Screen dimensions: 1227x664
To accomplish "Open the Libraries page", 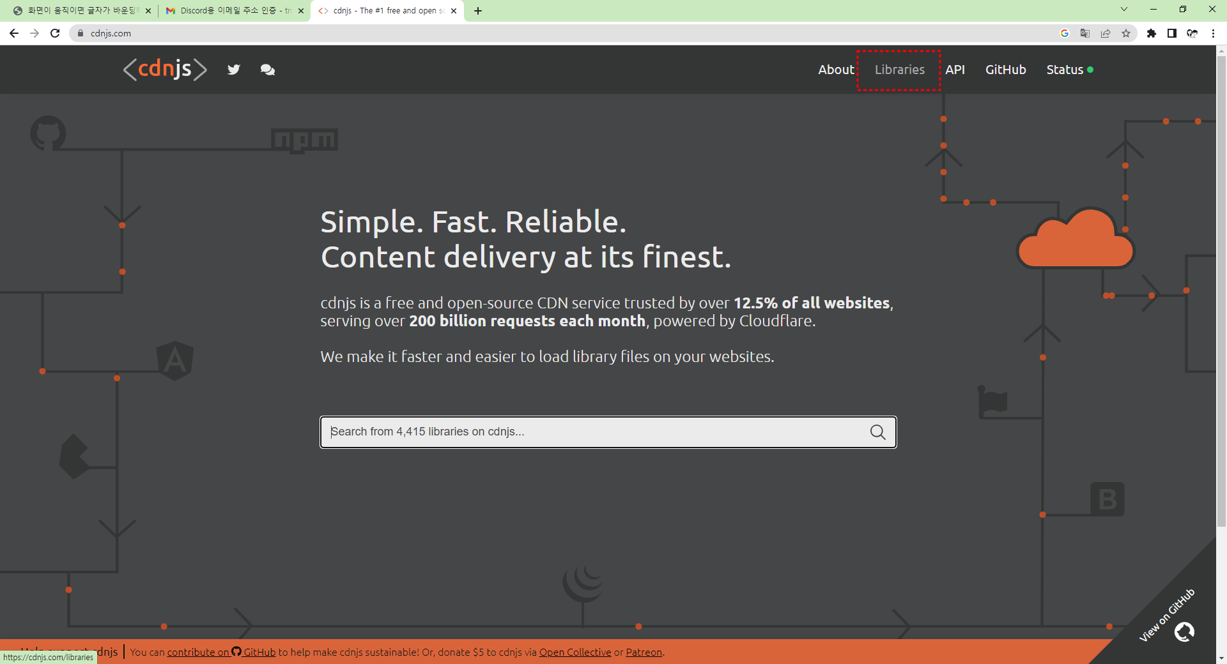I will coord(899,70).
